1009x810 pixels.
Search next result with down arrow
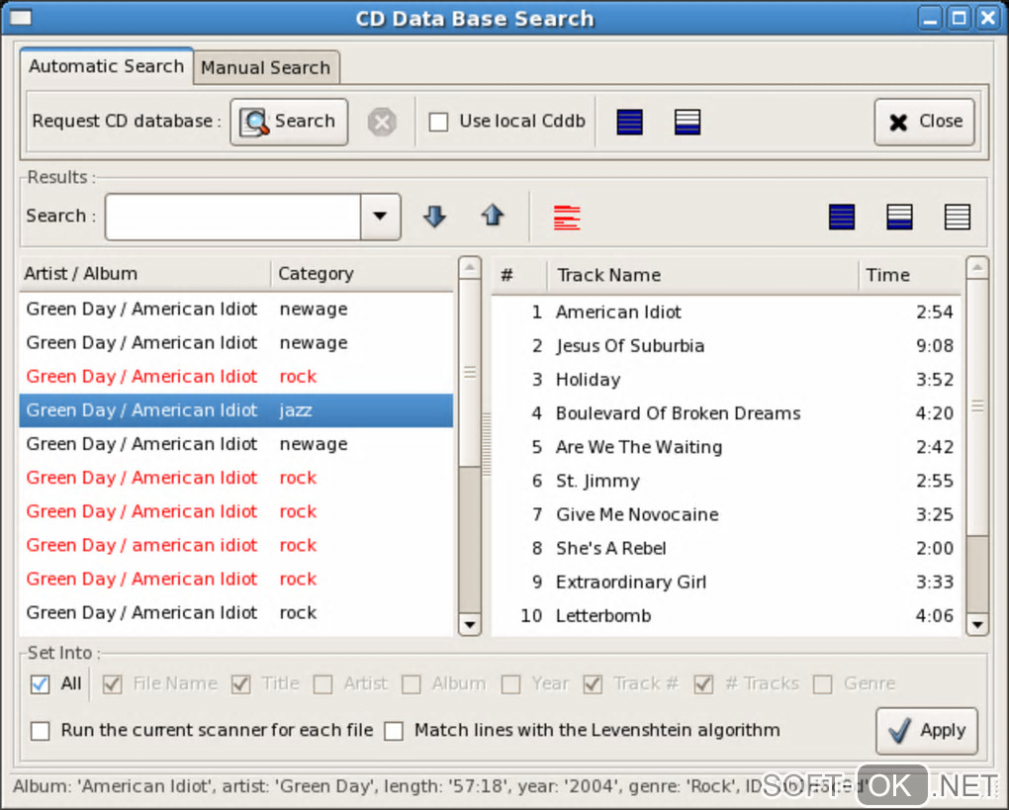(x=435, y=217)
